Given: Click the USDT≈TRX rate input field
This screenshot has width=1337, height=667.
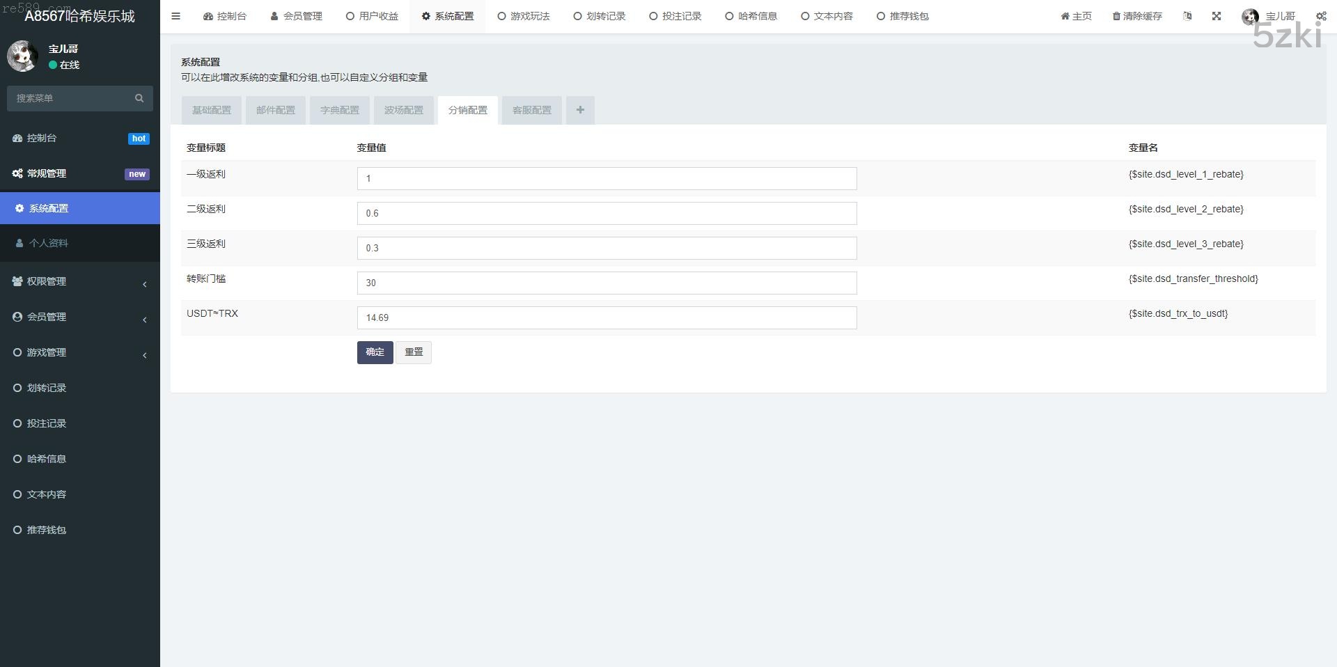Looking at the screenshot, I should (x=607, y=317).
